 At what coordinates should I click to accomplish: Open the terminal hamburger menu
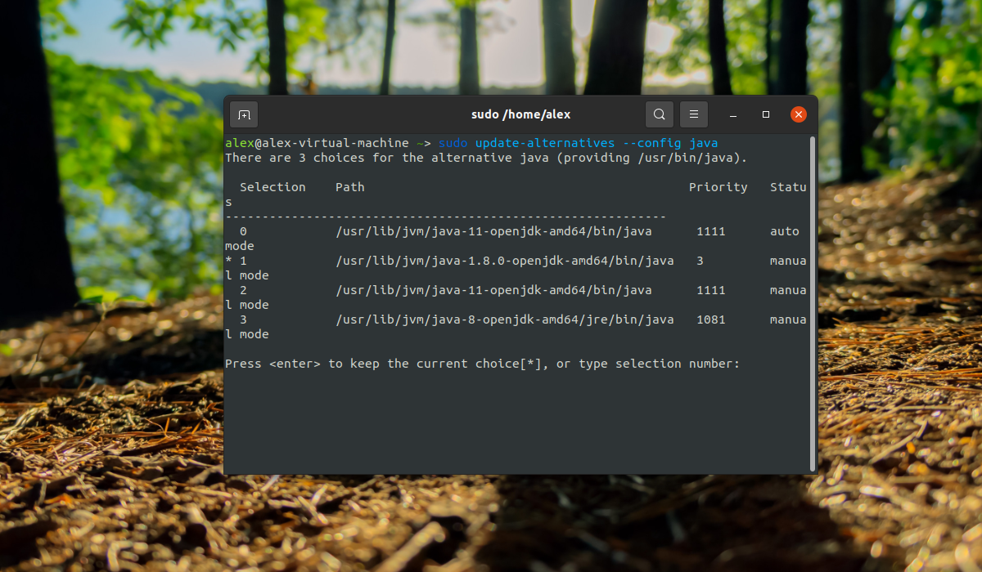click(694, 115)
